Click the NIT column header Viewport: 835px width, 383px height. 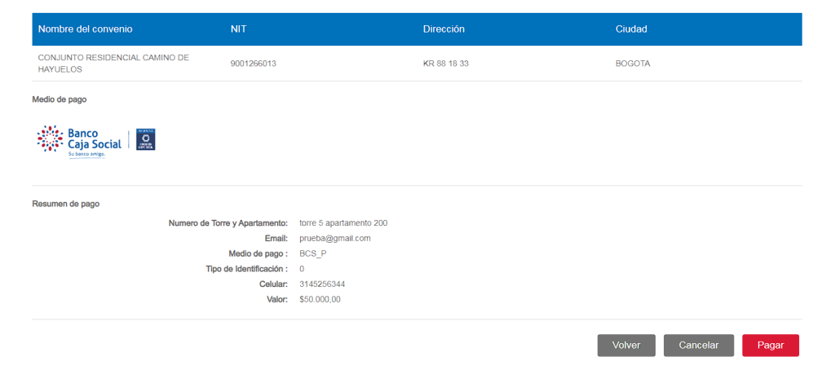239,29
